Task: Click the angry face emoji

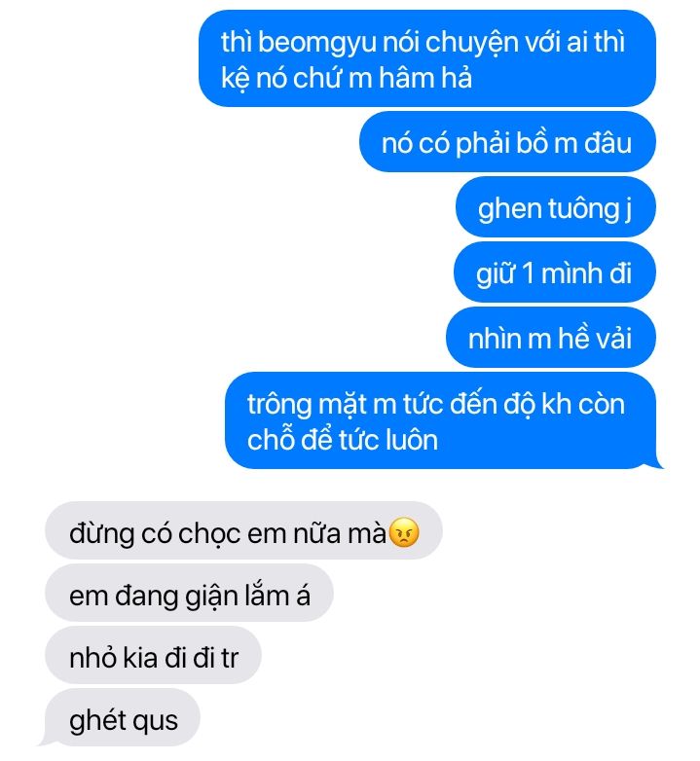Action: coord(404,533)
